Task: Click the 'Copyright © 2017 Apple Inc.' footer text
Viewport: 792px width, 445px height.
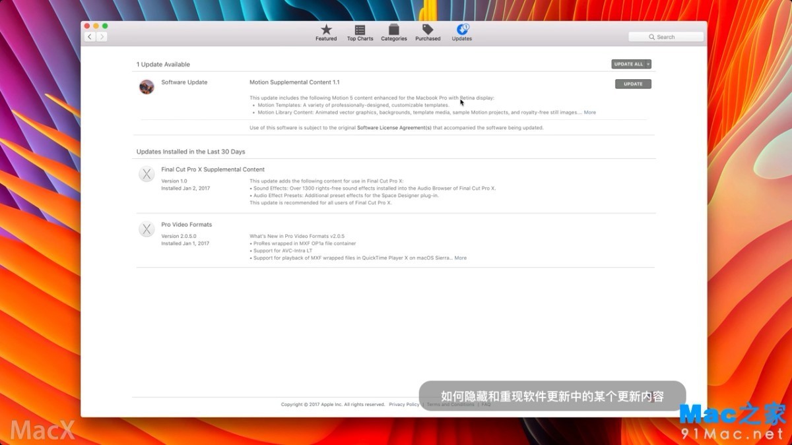Action: pos(333,404)
